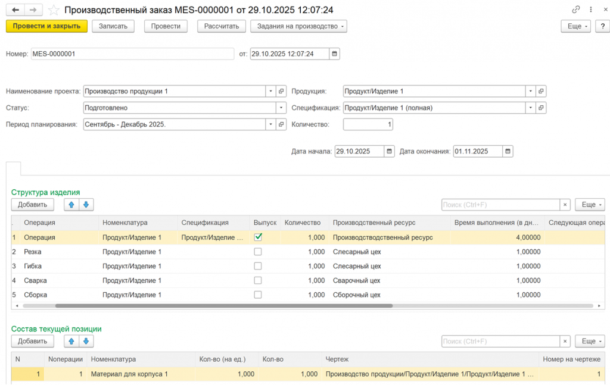Expand the Статус dropdown list
This screenshot has height=385, width=610.
(x=281, y=108)
